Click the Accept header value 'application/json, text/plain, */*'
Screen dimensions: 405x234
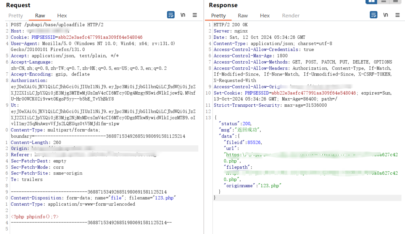[75, 56]
